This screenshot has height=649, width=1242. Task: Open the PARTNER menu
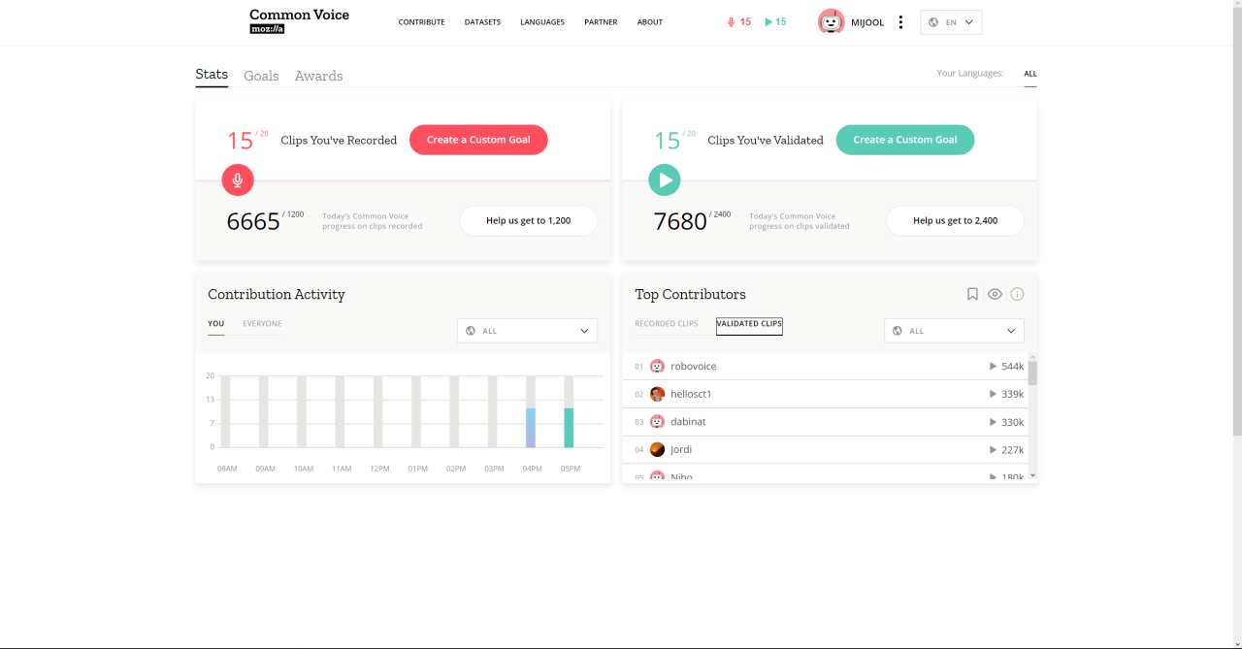(x=601, y=22)
